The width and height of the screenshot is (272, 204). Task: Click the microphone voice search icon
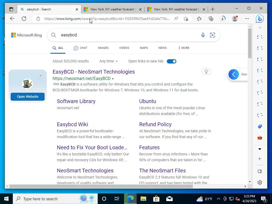coord(203,35)
